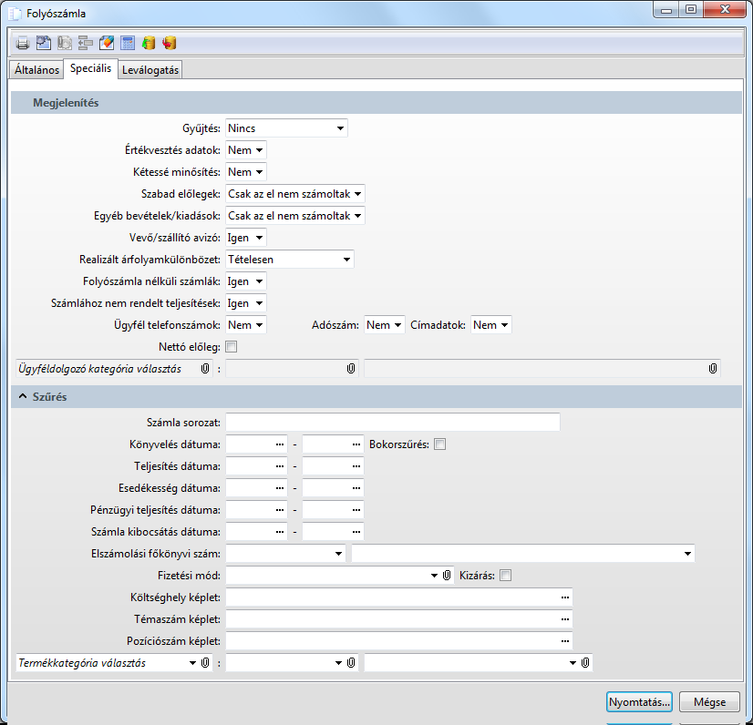Click the Megjelenítés section header
Viewport: 753px width, 725px height.
coord(376,103)
